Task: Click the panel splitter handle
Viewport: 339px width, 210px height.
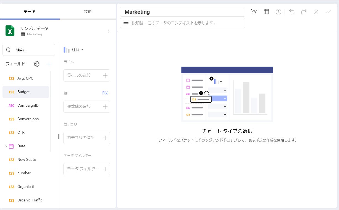Action: (59, 136)
